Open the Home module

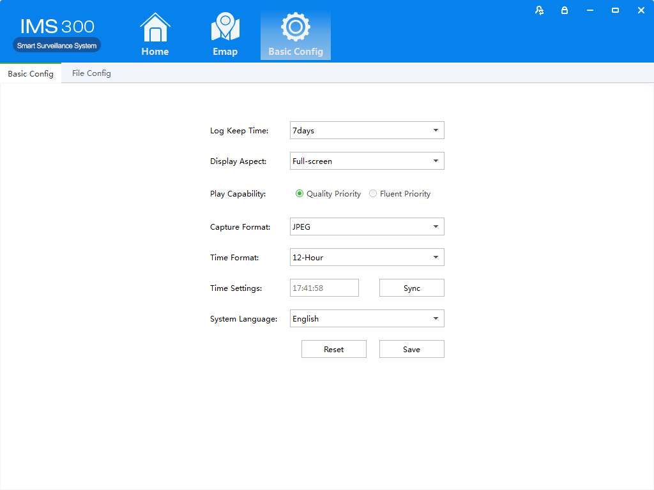point(155,35)
